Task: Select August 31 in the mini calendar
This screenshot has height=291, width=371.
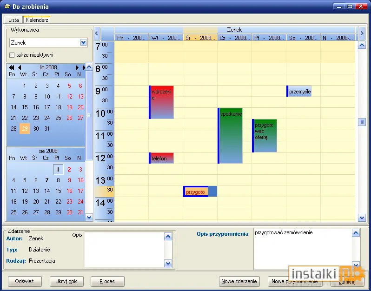Action: (80, 212)
